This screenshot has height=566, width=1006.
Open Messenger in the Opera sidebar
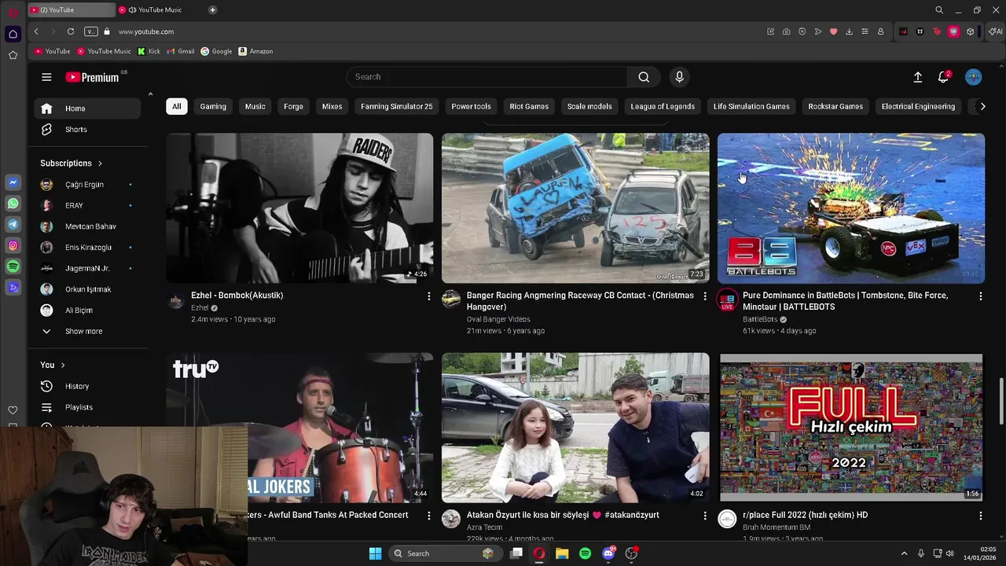[13, 182]
